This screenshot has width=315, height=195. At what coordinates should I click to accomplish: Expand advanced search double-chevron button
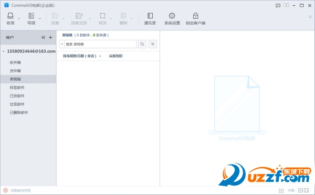tap(153, 44)
